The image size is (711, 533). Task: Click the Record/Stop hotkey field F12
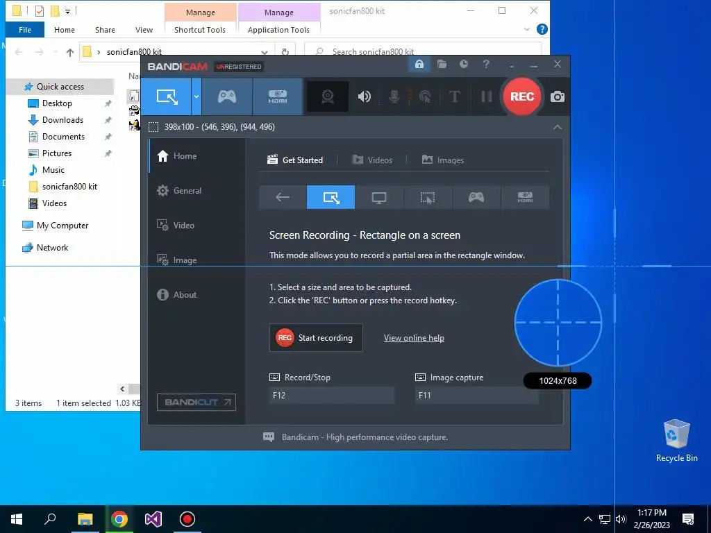[x=331, y=395]
